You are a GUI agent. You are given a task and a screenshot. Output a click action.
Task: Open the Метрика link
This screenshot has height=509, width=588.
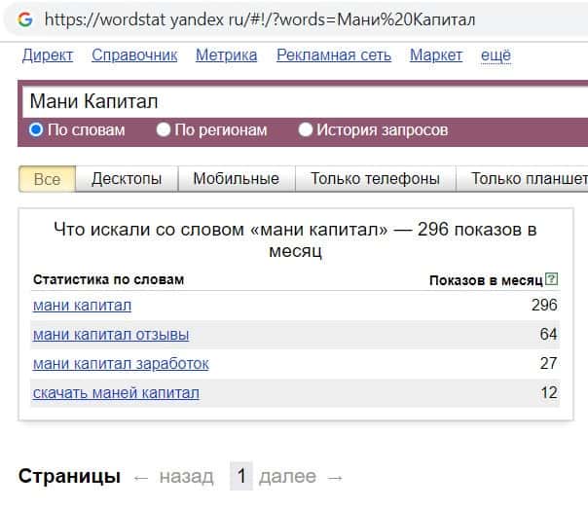[226, 55]
